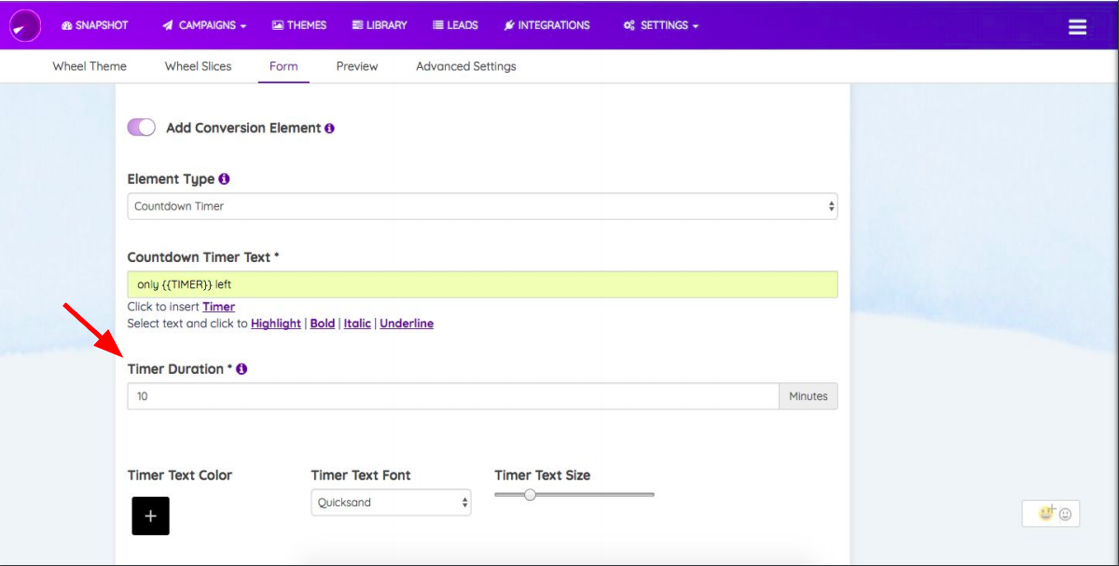Open the Leads page
The height and width of the screenshot is (566, 1119).
[x=455, y=25]
